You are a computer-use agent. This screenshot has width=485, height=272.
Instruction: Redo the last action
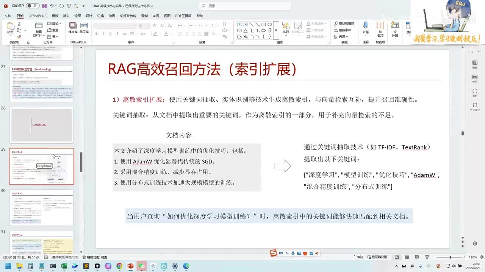(61, 6)
